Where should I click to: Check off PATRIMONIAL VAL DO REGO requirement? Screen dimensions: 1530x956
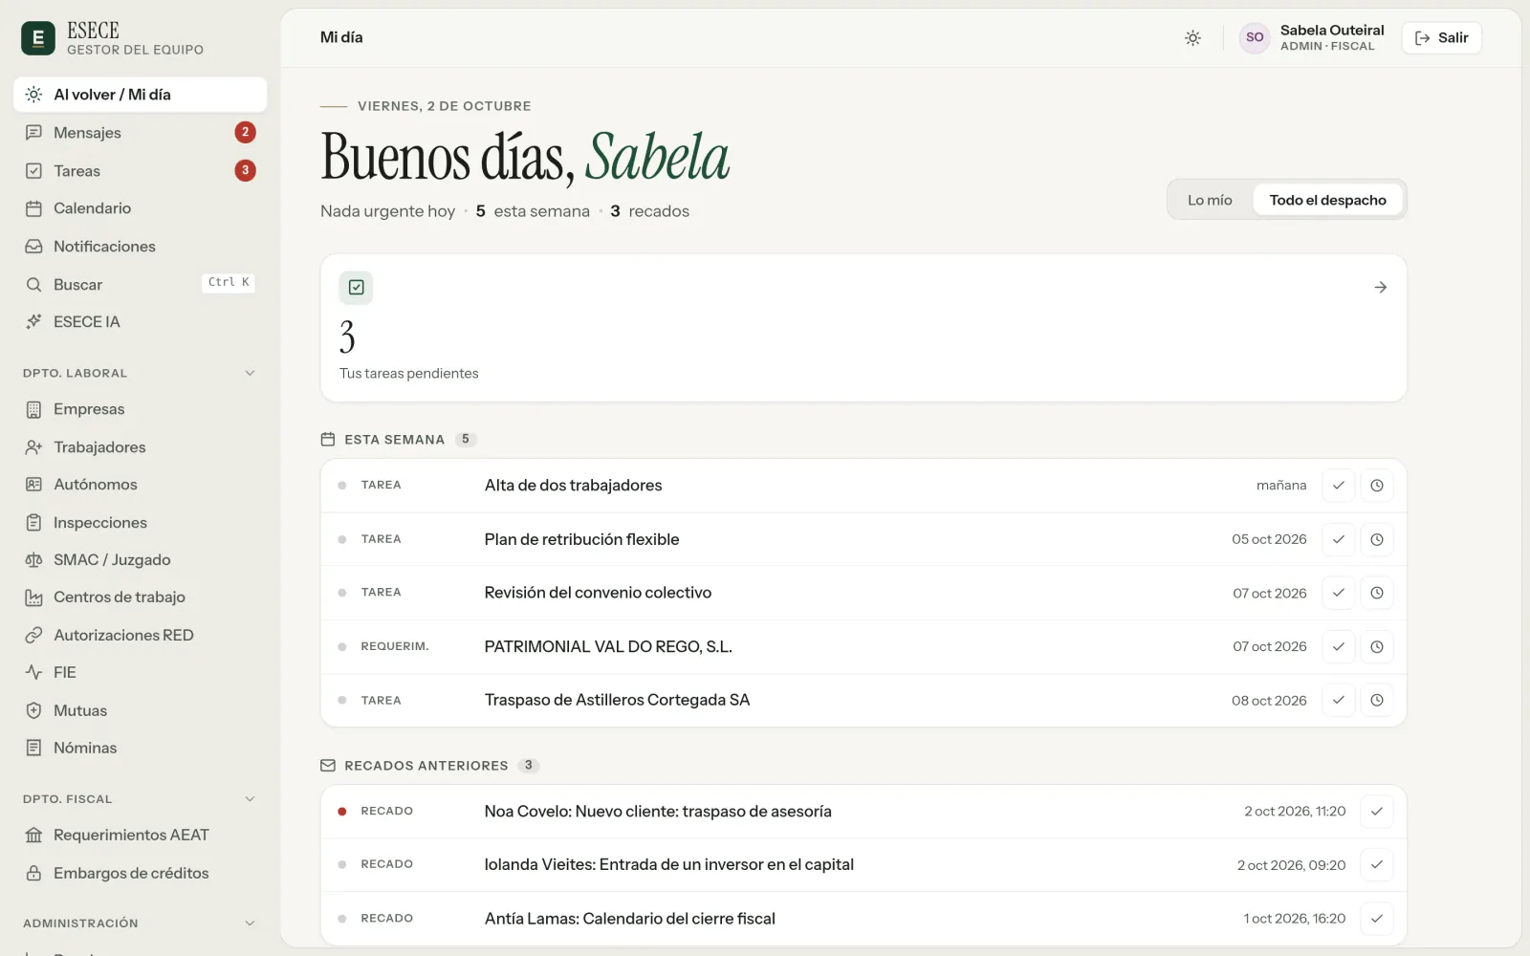point(1339,646)
